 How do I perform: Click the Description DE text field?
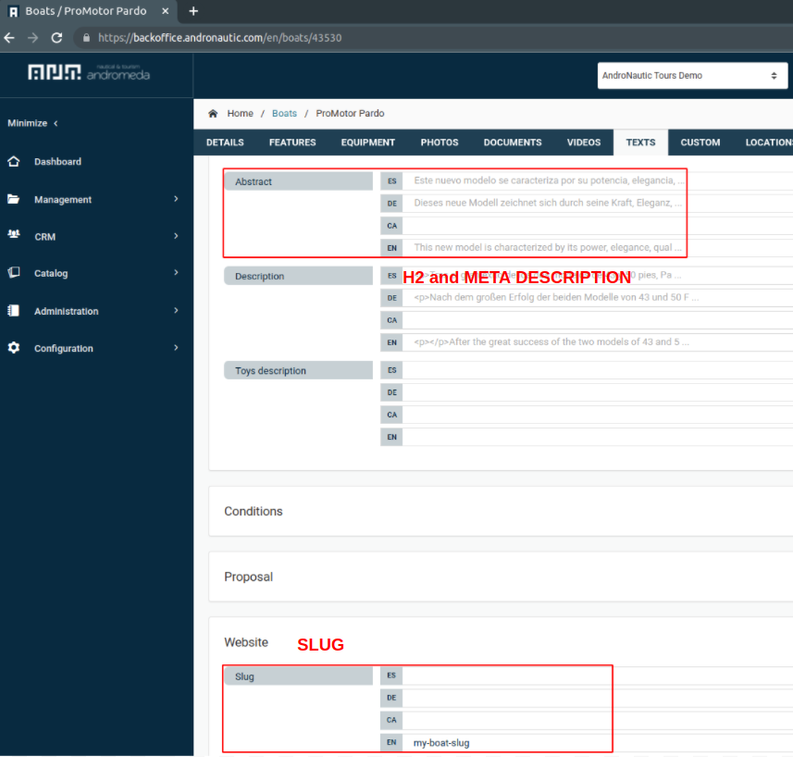[x=597, y=298]
